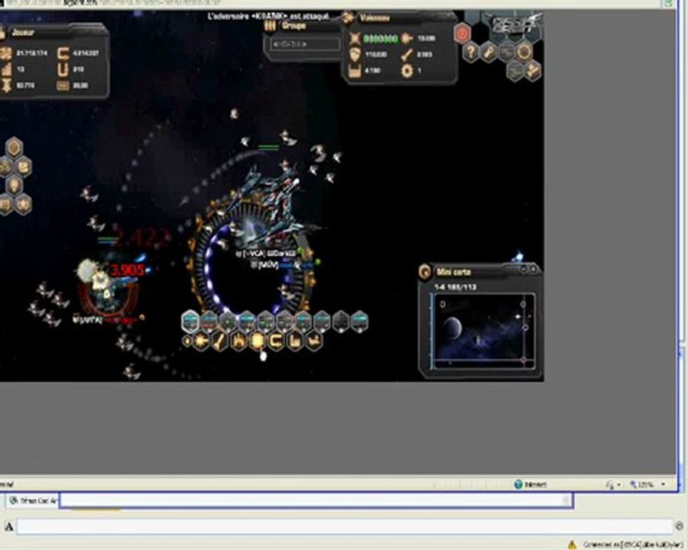The width and height of the screenshot is (688, 550).
Task: Click the Internet zone indicator in status bar
Action: (531, 484)
